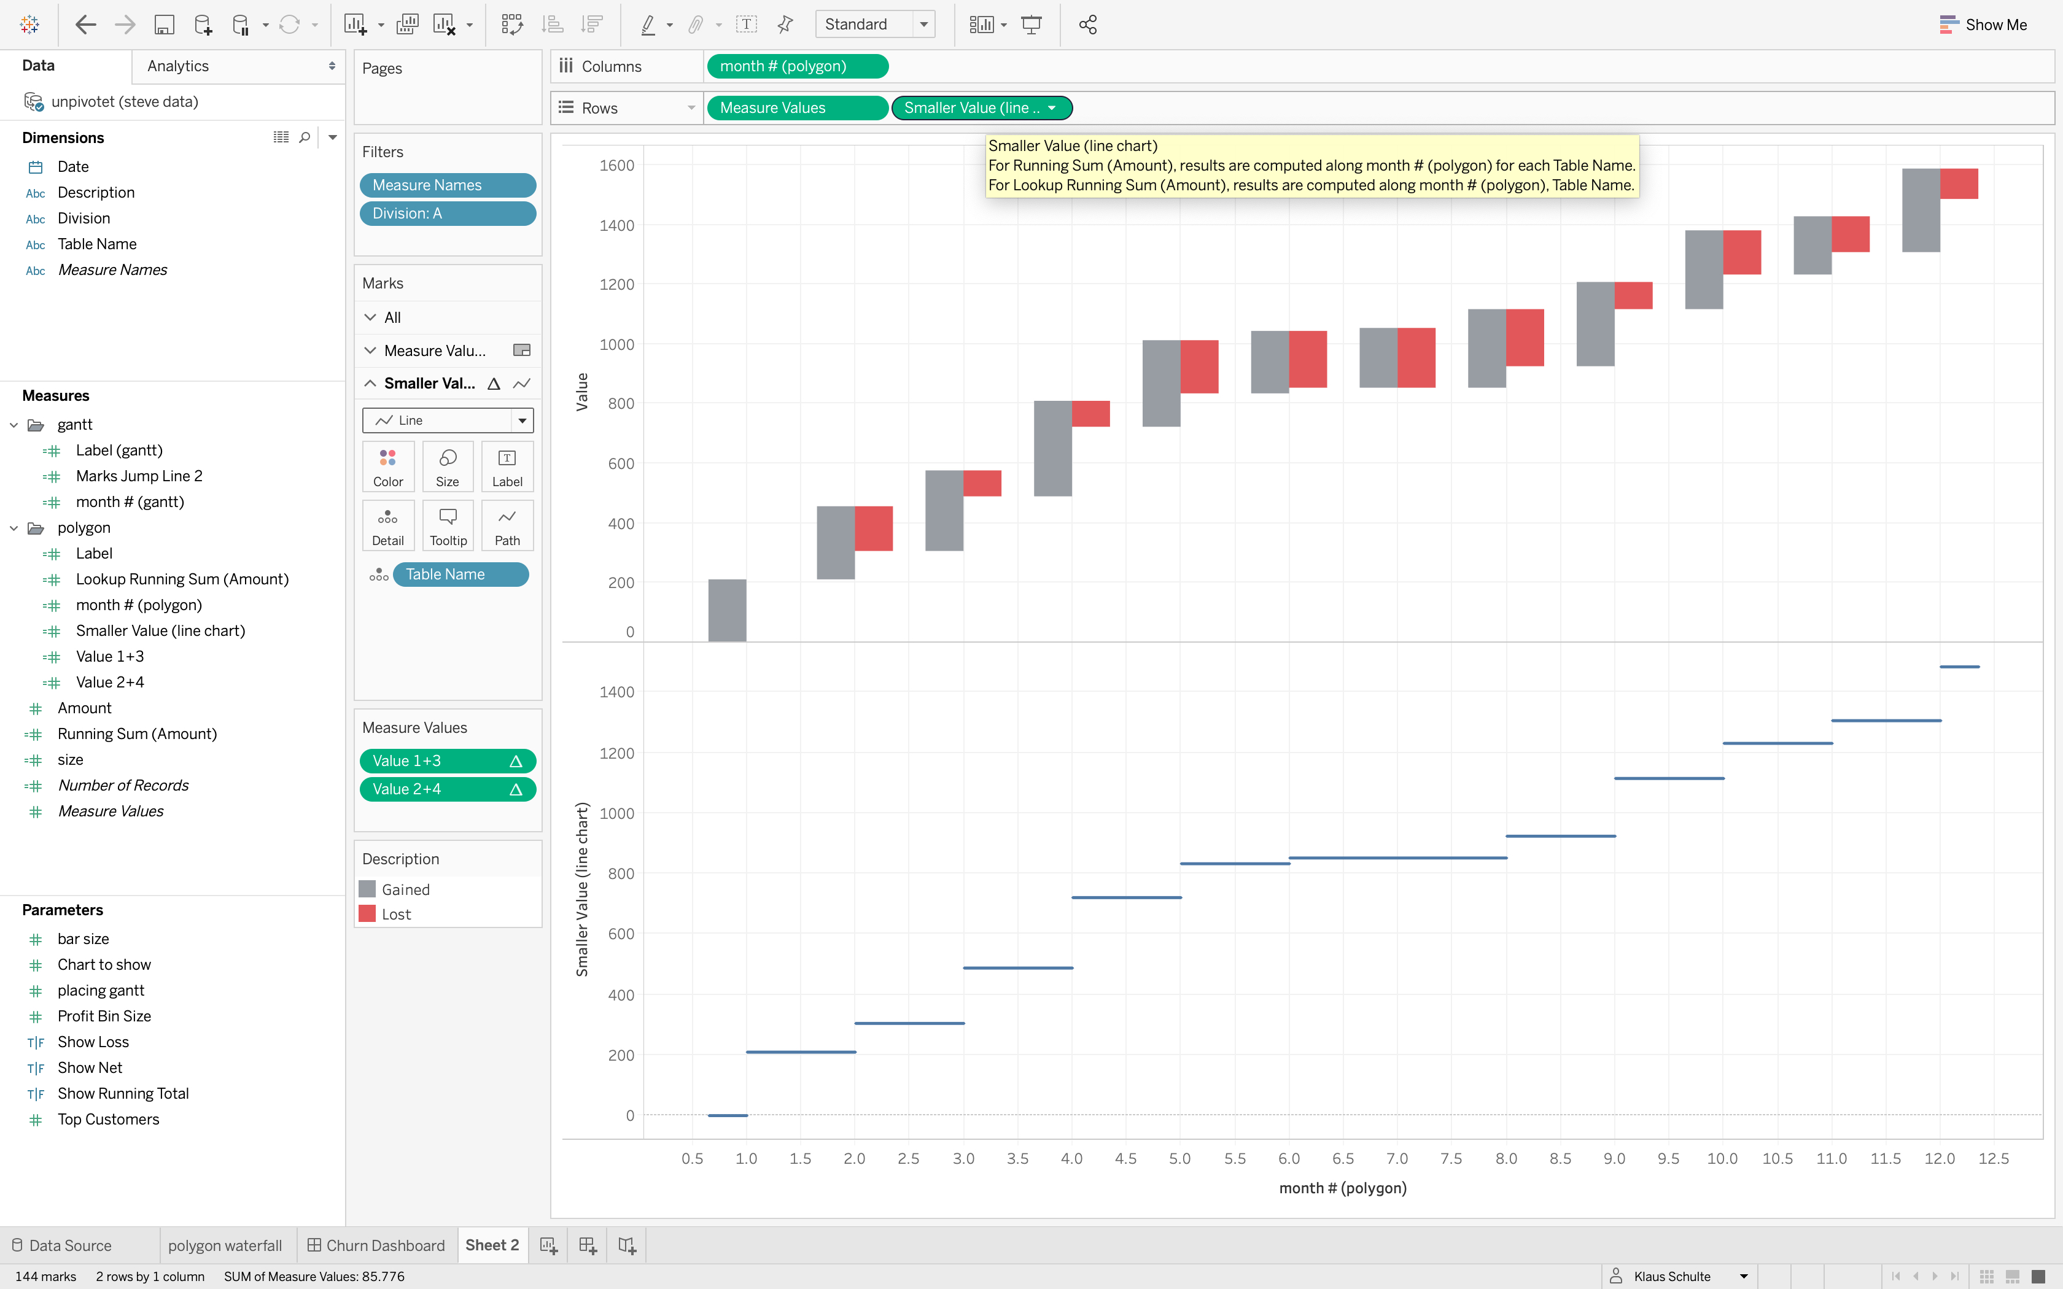Image resolution: width=2063 pixels, height=1289 pixels.
Task: Click the Sort descending icon
Action: click(592, 25)
